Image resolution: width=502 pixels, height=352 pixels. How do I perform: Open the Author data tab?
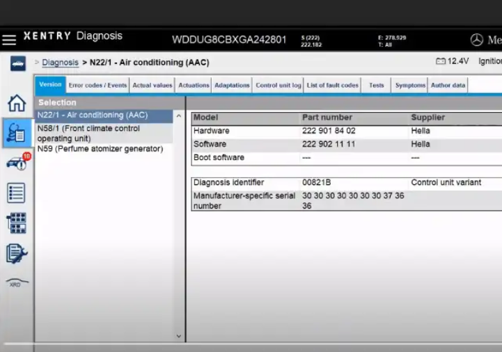(x=448, y=86)
